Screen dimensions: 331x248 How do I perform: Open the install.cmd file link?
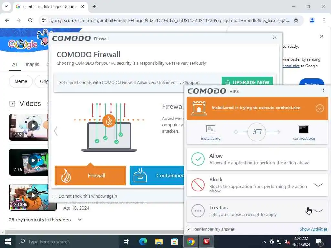[x=210, y=138]
